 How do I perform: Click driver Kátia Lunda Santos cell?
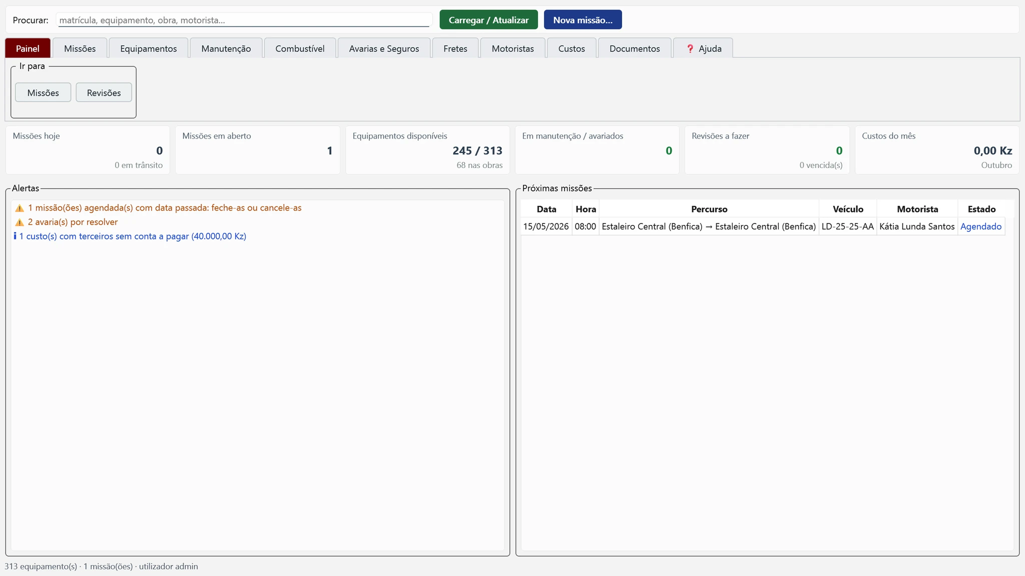[x=917, y=226]
